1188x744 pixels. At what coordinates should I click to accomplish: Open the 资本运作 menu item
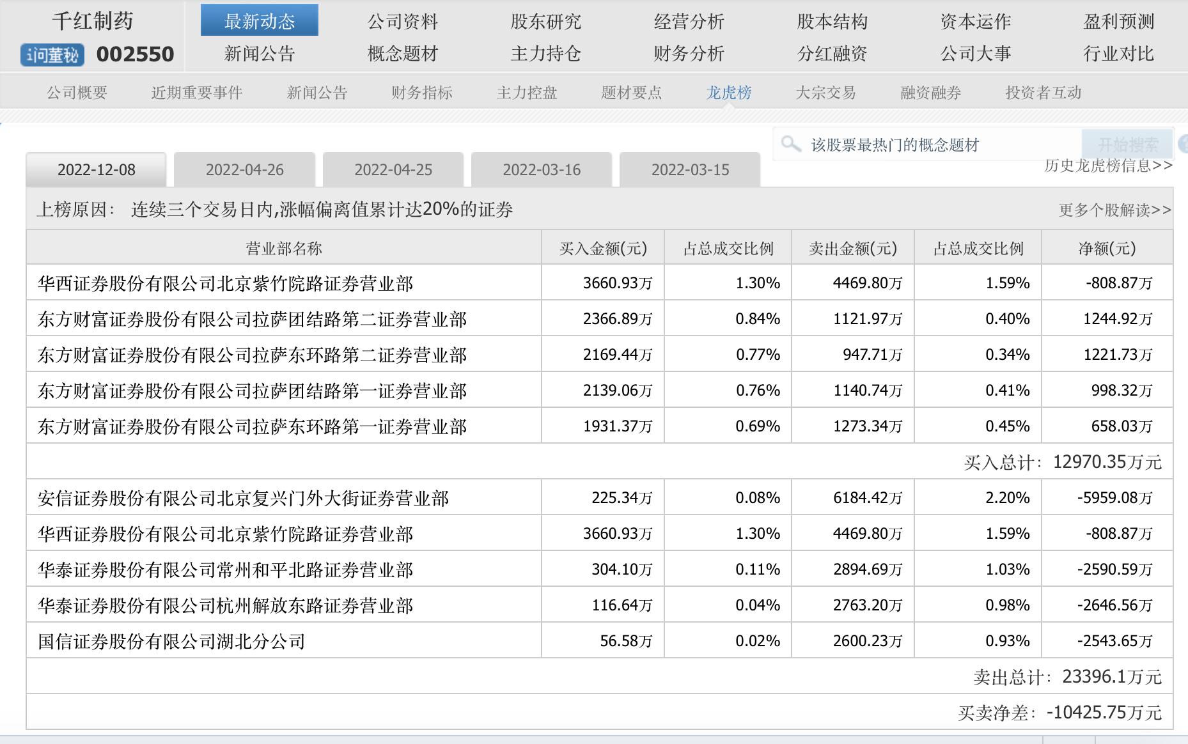tap(976, 22)
